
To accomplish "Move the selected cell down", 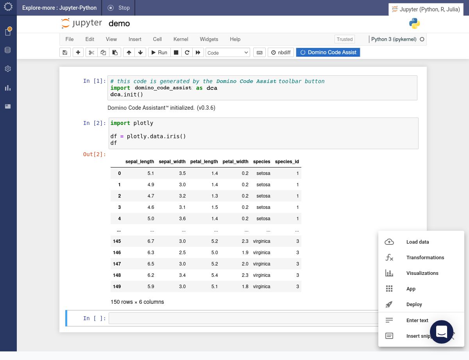I will click(140, 52).
